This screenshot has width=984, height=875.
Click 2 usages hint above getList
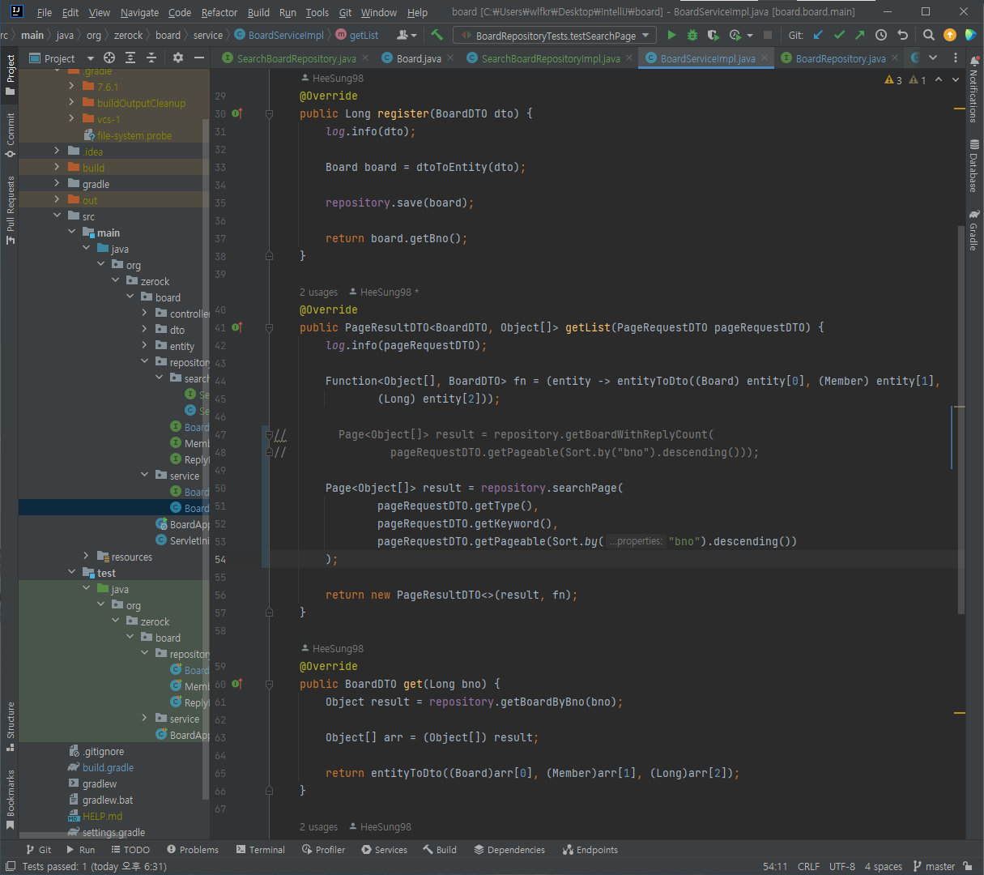tap(318, 292)
